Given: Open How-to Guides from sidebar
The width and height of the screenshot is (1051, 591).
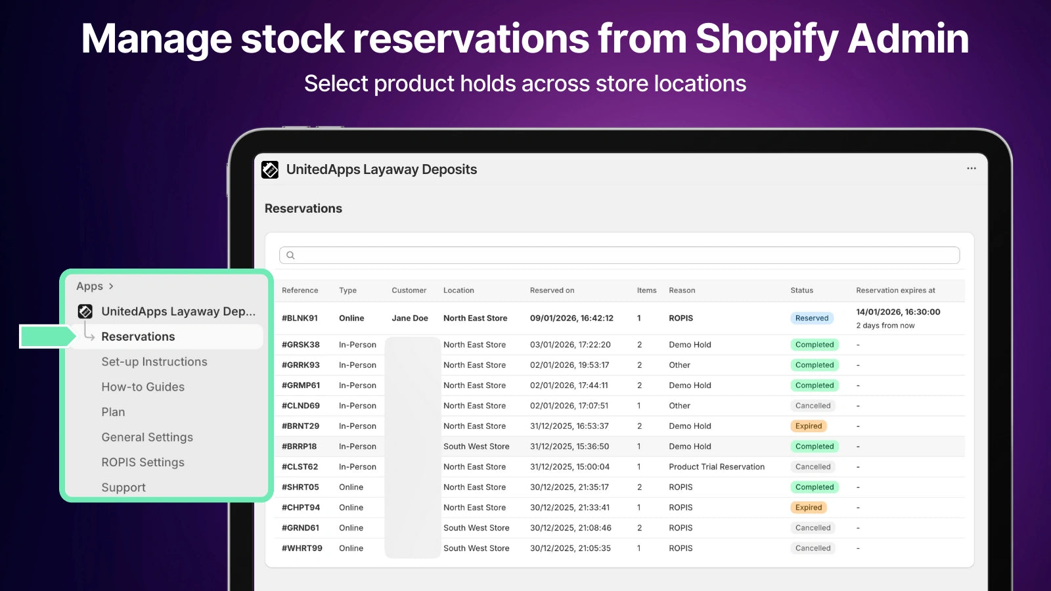Looking at the screenshot, I should [143, 387].
